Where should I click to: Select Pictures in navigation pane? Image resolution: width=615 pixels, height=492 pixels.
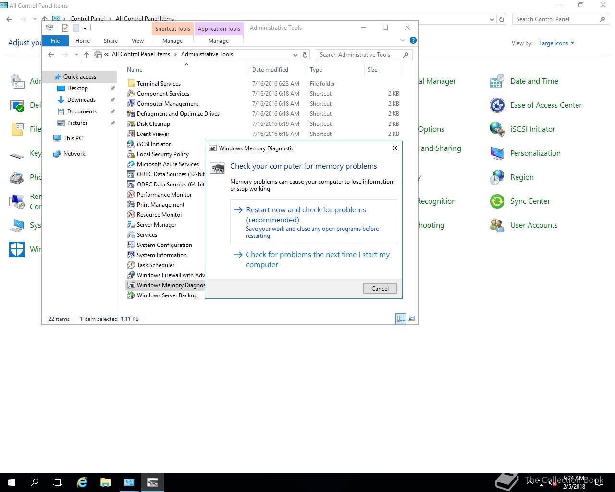77,123
